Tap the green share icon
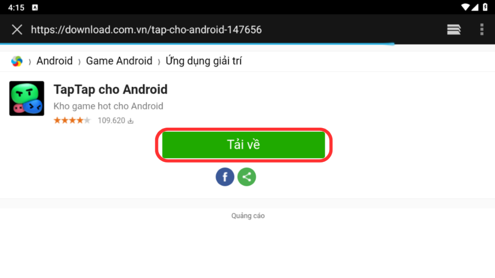495x278 pixels. click(x=247, y=177)
